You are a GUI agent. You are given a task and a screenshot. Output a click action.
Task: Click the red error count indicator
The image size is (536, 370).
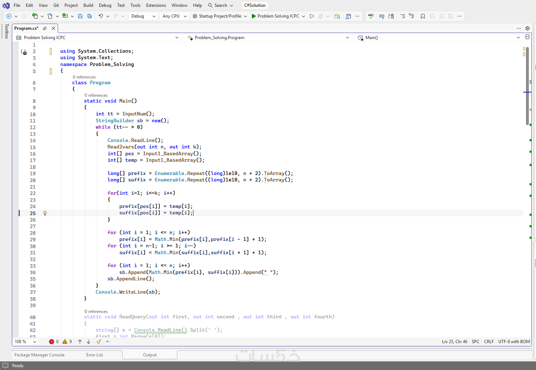click(54, 342)
